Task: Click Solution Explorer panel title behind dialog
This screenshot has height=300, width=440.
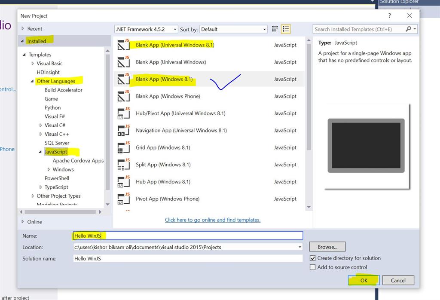Action: coord(399,2)
